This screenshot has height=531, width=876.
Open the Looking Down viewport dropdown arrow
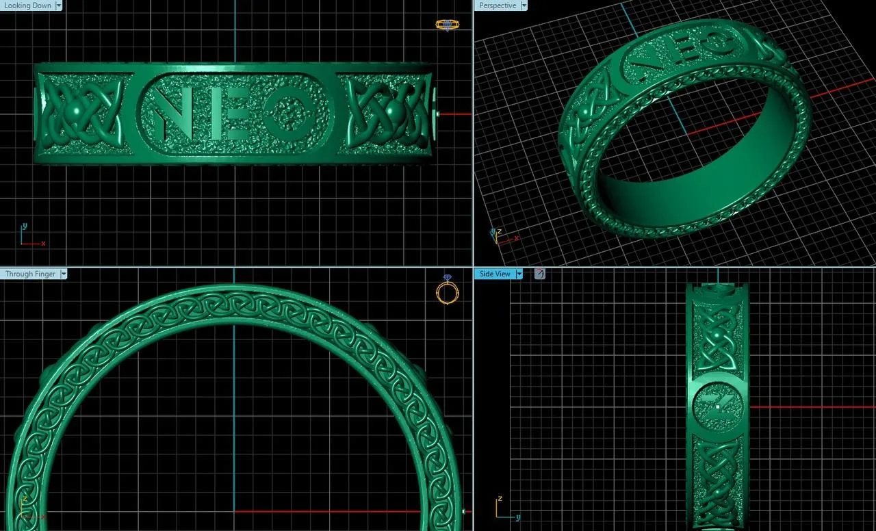pyautogui.click(x=58, y=5)
